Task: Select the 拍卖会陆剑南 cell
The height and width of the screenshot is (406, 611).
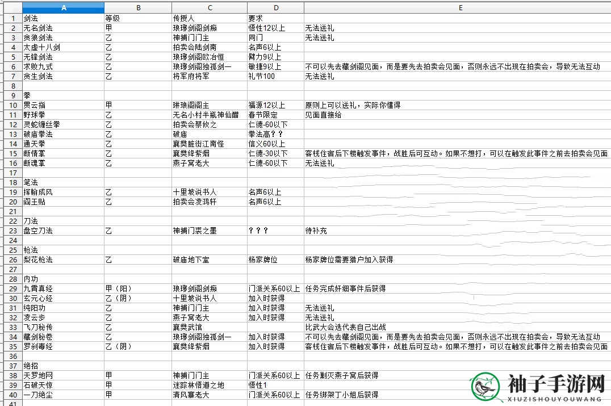Action: click(210, 48)
